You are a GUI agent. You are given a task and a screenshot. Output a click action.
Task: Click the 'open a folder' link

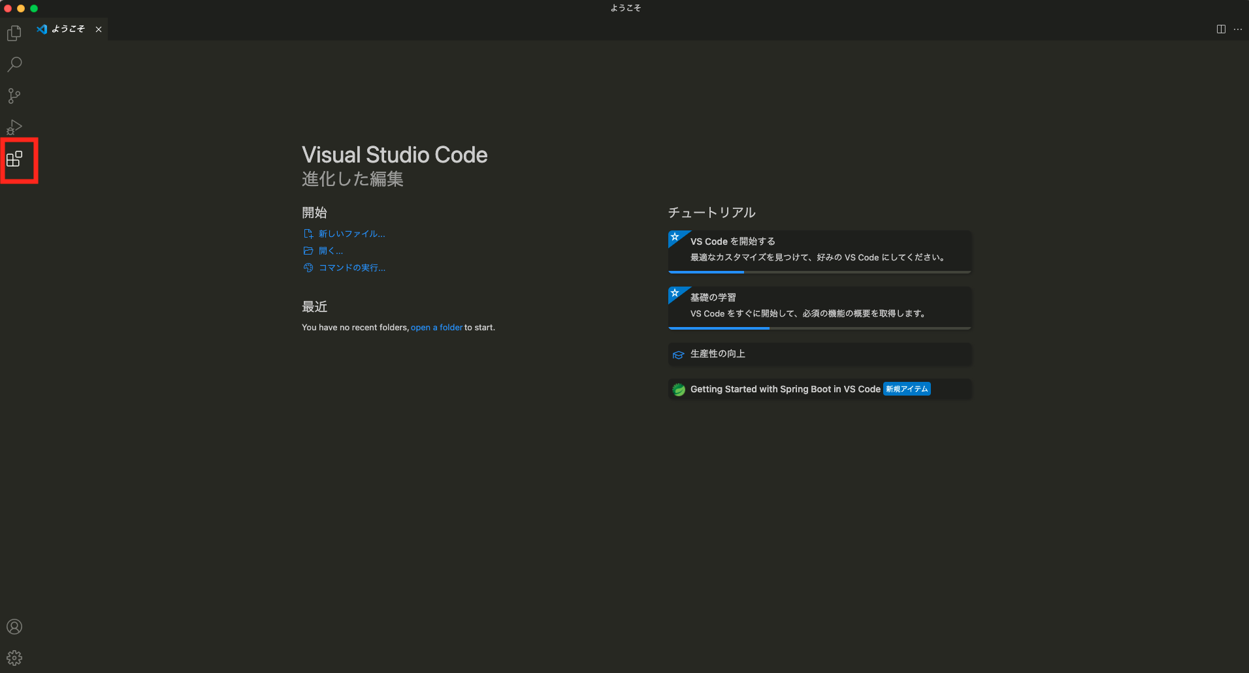coord(436,328)
